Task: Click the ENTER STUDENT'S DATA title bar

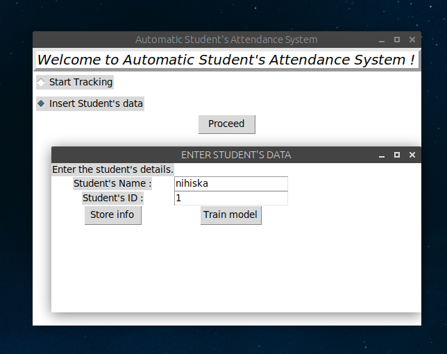Action: 236,155
